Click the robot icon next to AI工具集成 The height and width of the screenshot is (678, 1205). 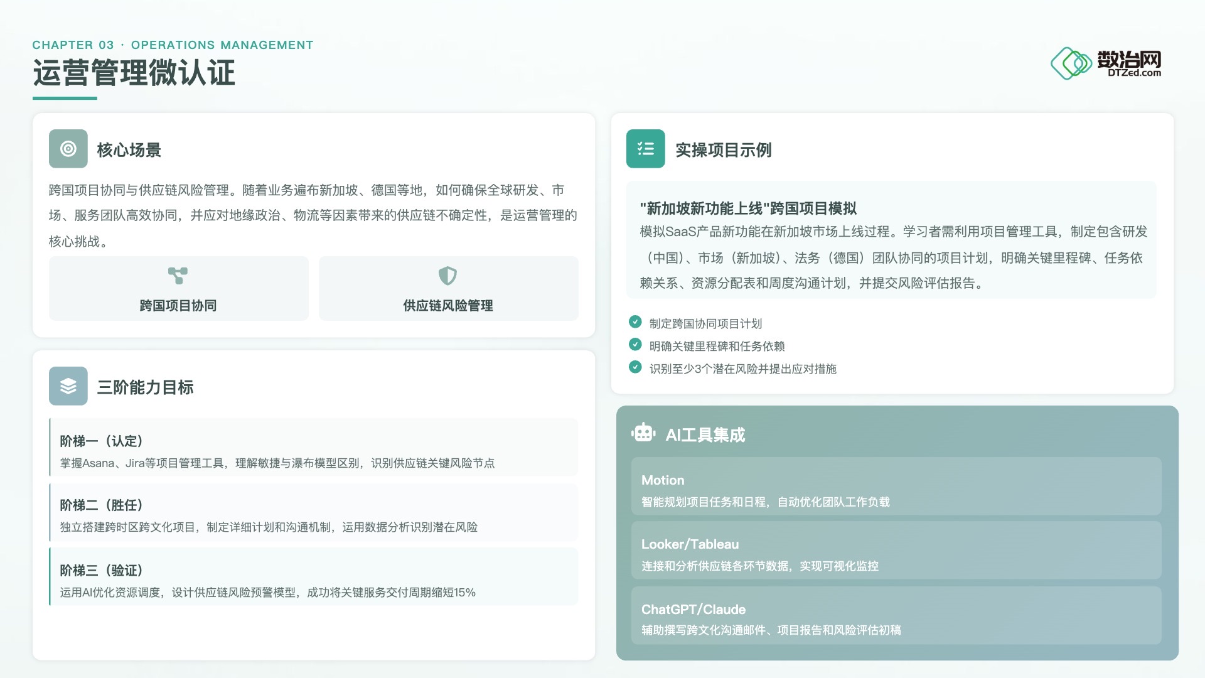click(643, 433)
